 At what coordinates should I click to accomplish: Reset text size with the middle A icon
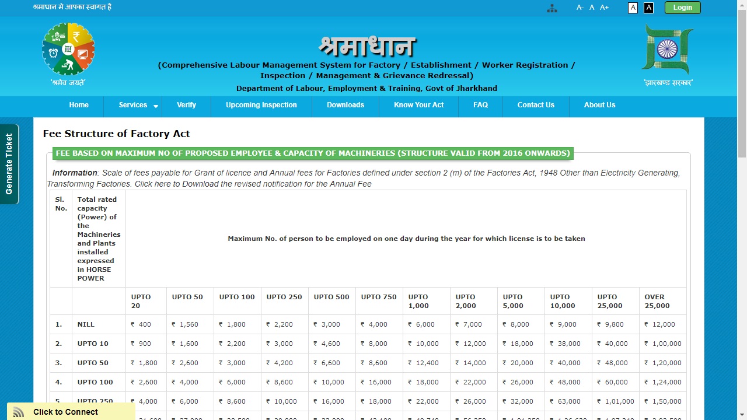(x=591, y=7)
